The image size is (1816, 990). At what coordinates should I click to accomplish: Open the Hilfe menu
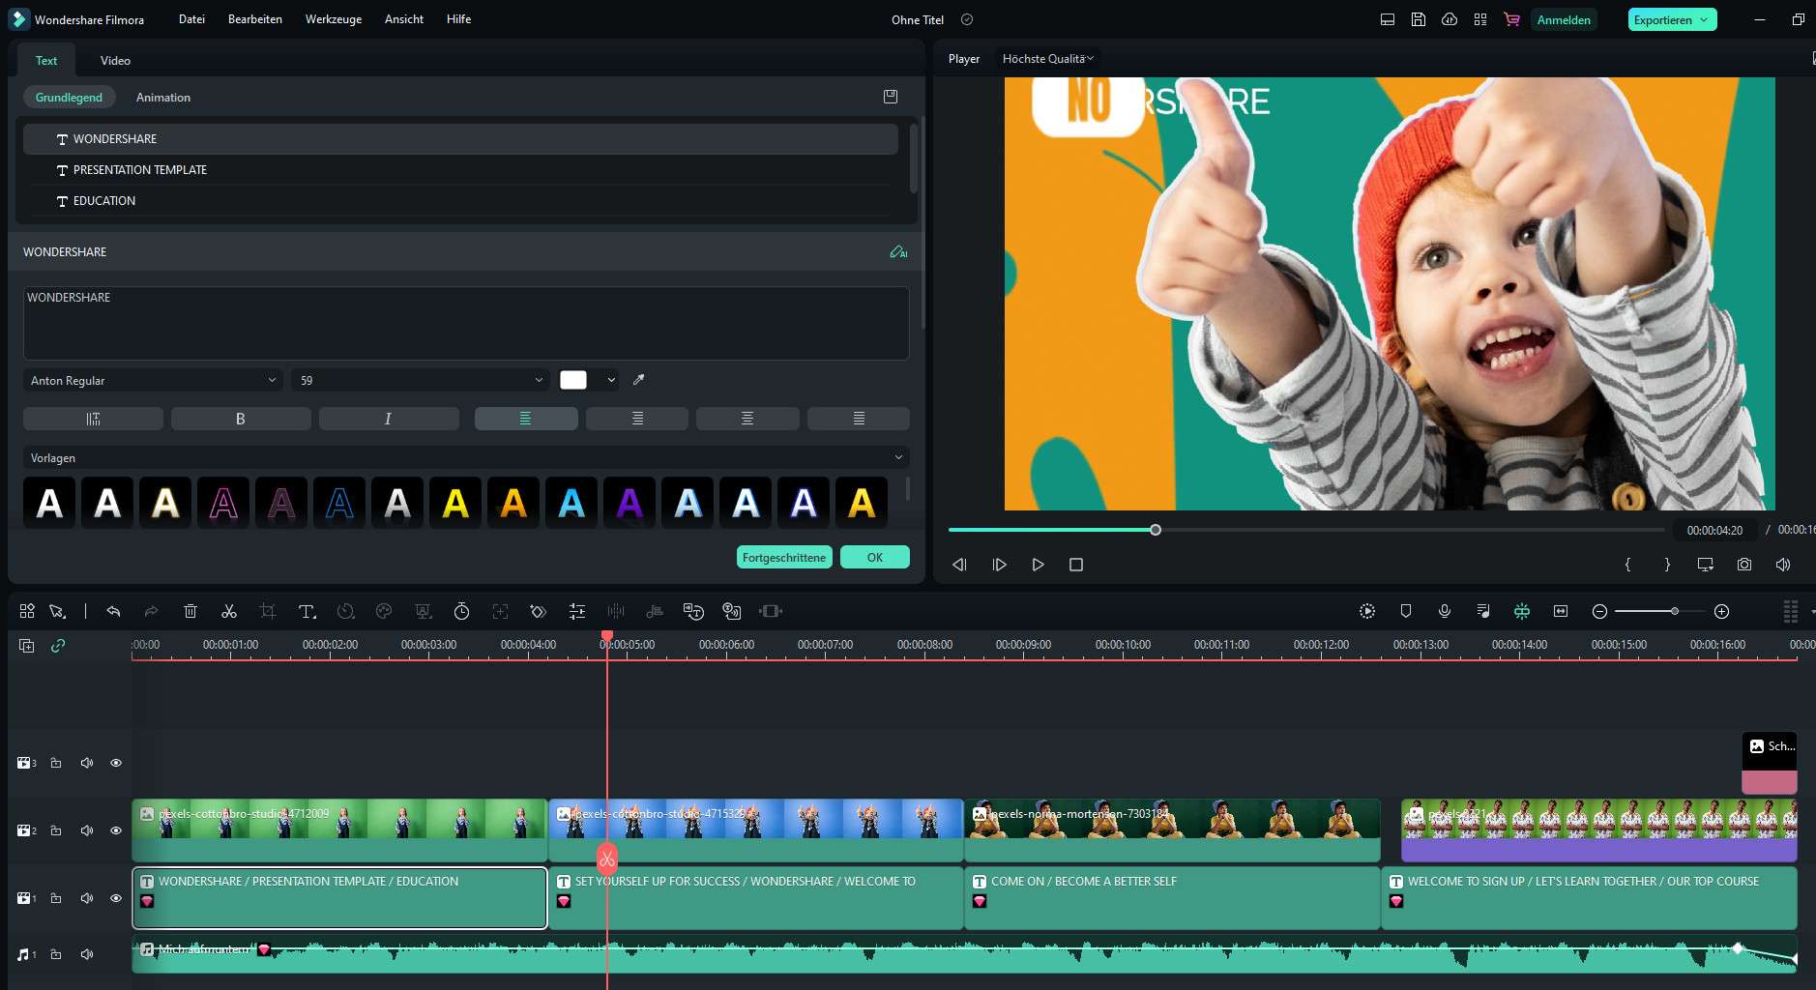[x=458, y=19]
